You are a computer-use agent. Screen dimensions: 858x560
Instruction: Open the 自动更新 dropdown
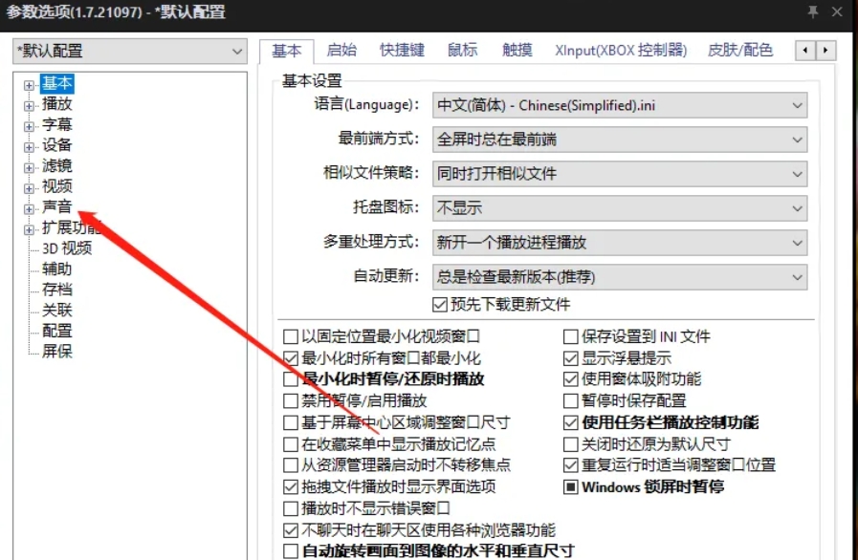796,277
